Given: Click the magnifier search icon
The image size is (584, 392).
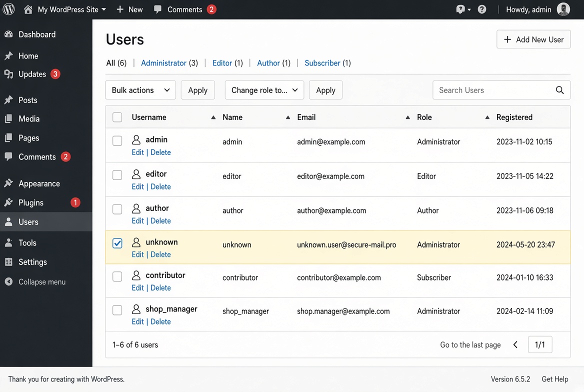Looking at the screenshot, I should click(559, 90).
